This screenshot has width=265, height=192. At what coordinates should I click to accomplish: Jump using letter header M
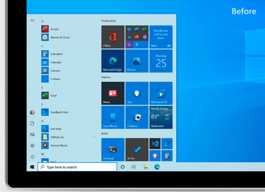[43, 154]
